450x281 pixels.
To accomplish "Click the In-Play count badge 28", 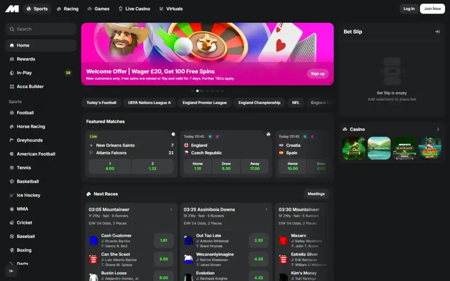I will pos(68,73).
